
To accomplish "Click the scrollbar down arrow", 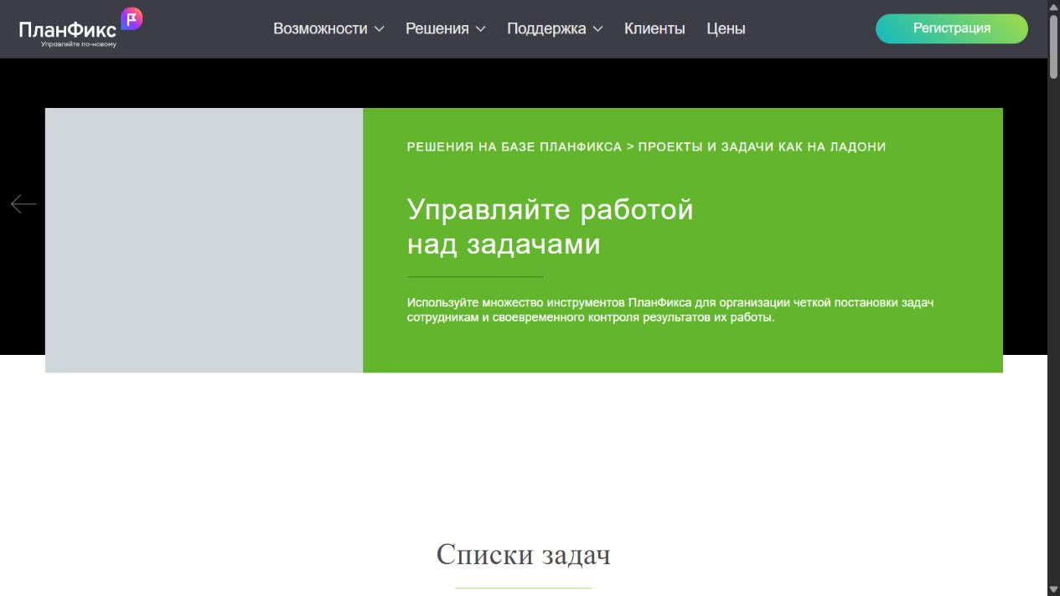I will click(1053, 589).
